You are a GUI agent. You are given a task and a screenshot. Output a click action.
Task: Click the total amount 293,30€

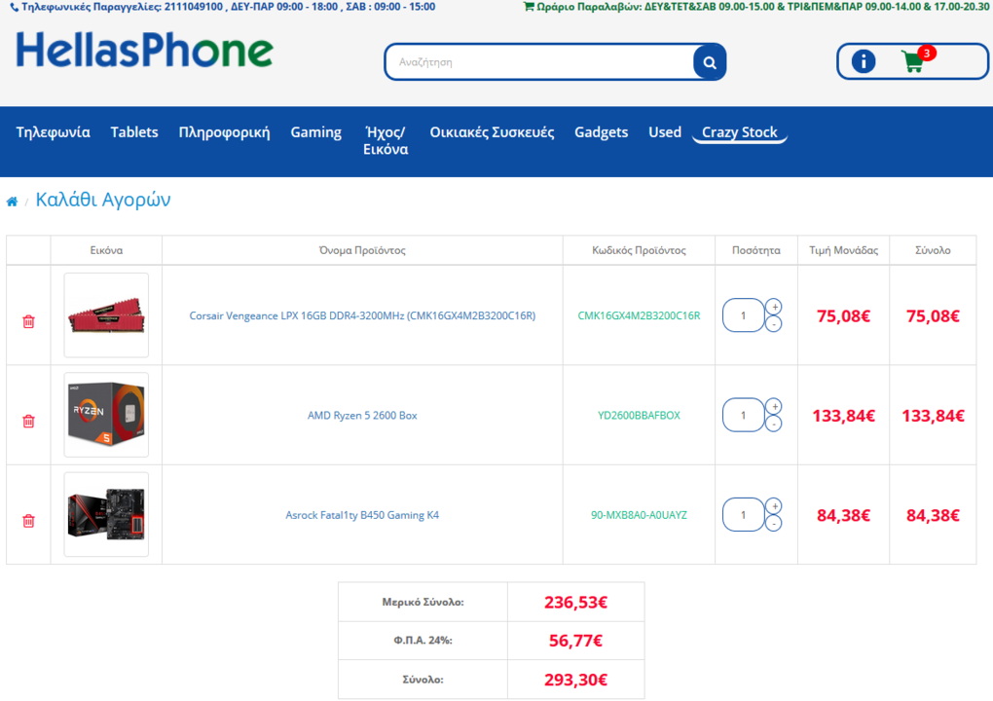(575, 680)
